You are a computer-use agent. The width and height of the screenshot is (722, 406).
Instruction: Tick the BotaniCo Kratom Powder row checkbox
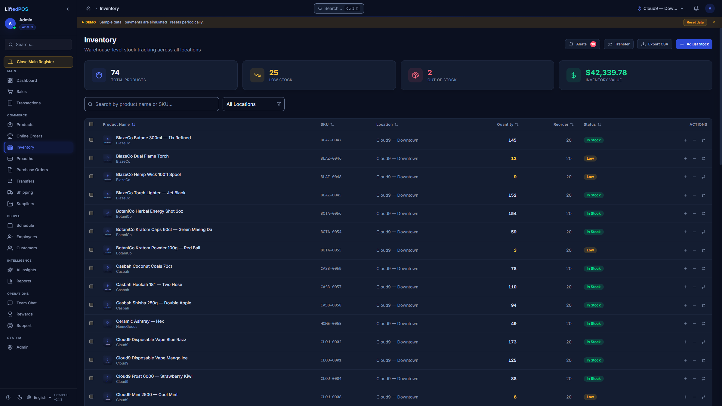click(x=91, y=250)
